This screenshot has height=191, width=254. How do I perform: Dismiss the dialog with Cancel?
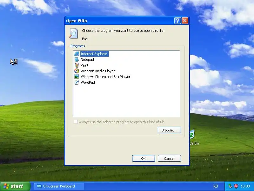(169, 158)
